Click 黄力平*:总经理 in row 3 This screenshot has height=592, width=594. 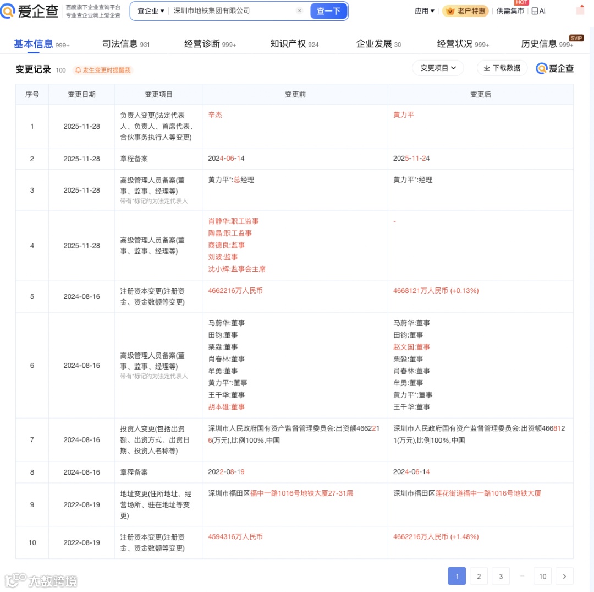click(x=231, y=180)
